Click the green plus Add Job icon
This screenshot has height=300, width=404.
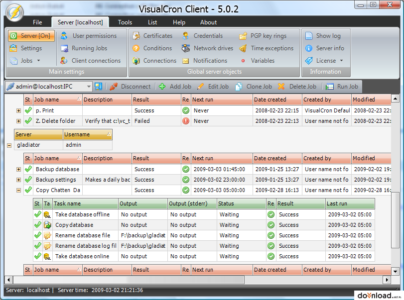162,87
